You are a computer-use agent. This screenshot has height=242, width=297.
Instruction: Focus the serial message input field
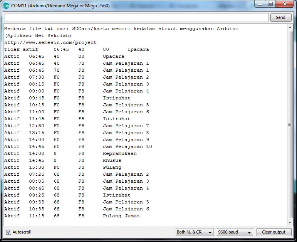point(136,18)
